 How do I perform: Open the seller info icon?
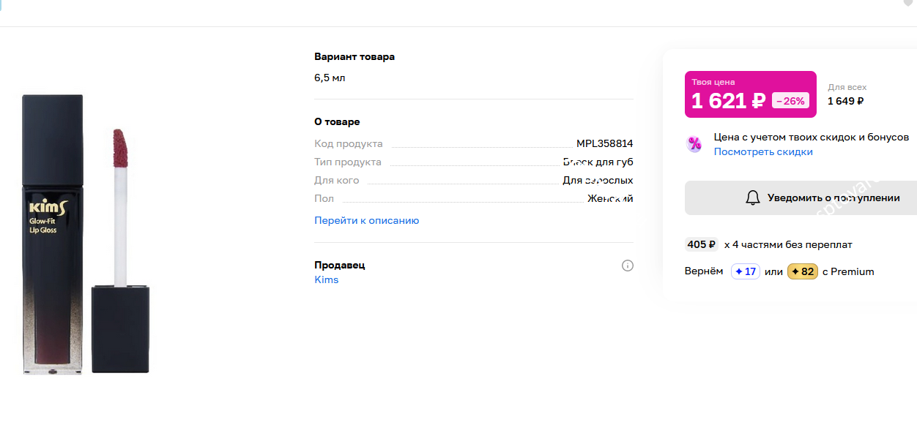pos(628,266)
